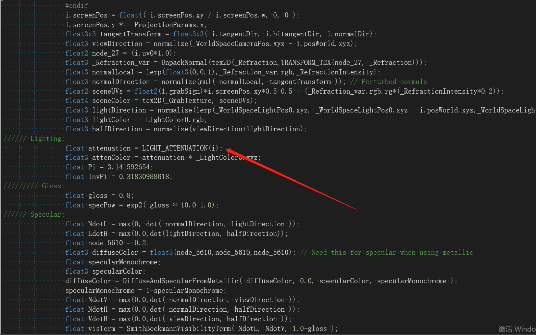Select the #endif preprocessor directive

pyautogui.click(x=76, y=5)
